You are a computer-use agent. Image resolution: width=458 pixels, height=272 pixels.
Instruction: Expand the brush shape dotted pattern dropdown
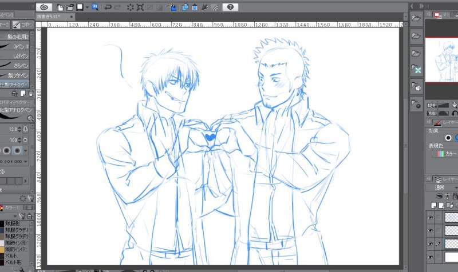tap(26, 161)
